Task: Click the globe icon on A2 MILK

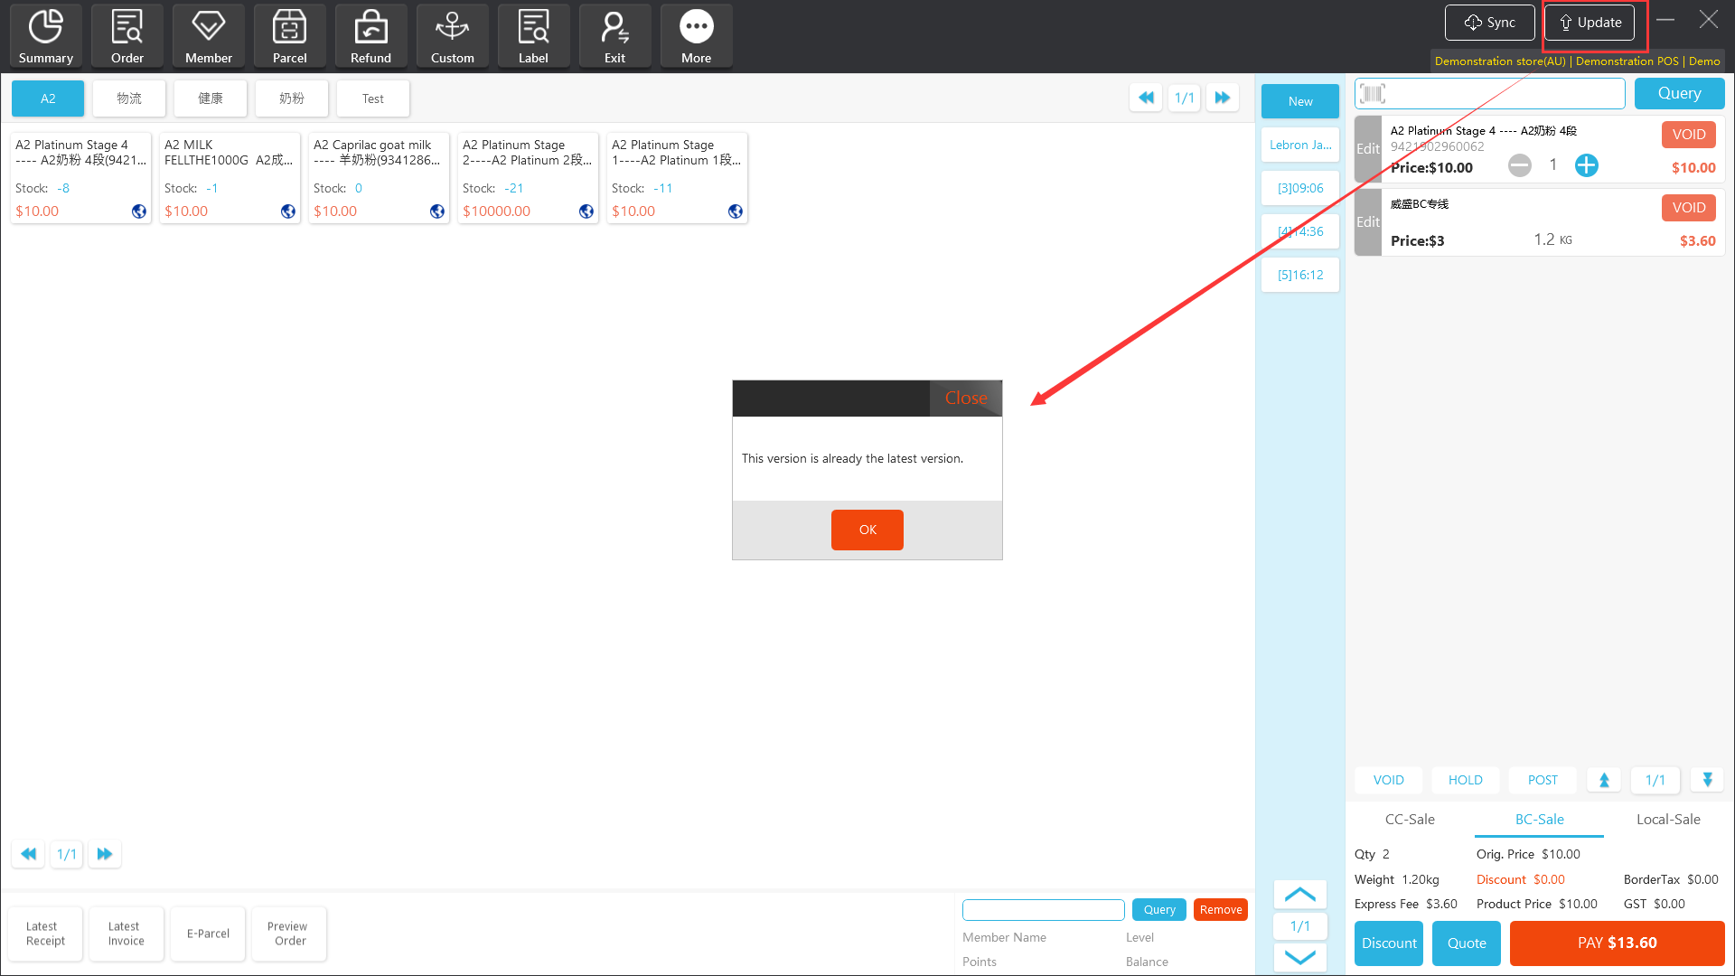Action: pyautogui.click(x=288, y=211)
